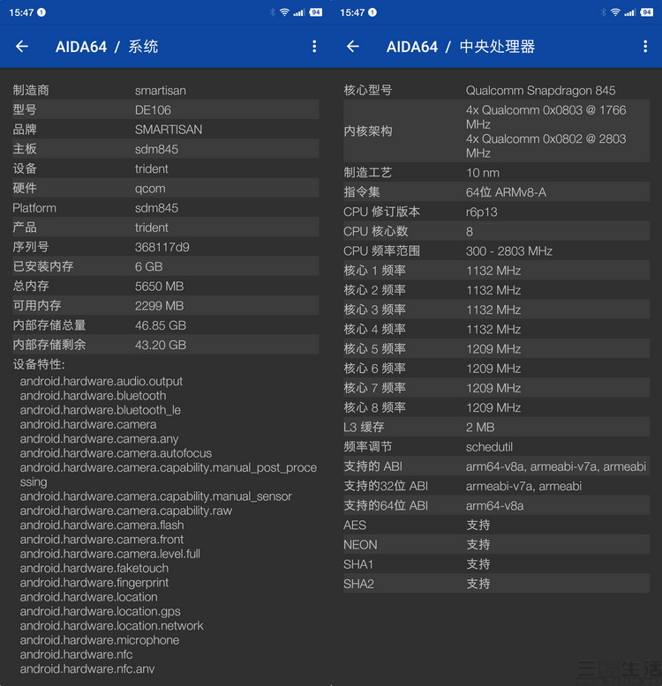Select the 内部存储总量 46.85 GB row
This screenshot has width=662, height=686.
pos(165,325)
